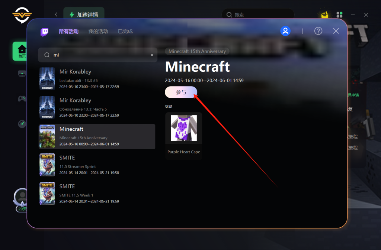The width and height of the screenshot is (381, 250).
Task: Click the main window search magnifier icon
Action: [229, 15]
